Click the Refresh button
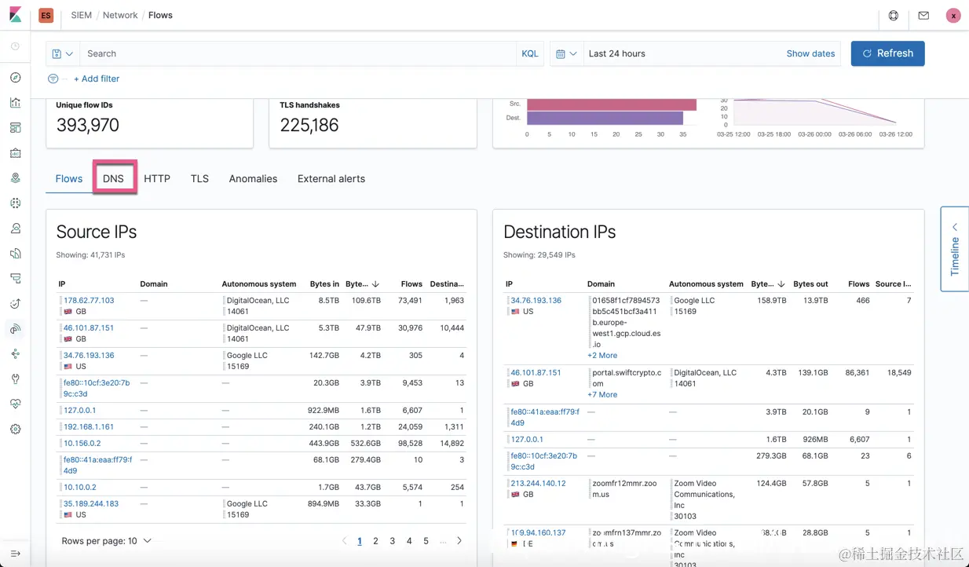Viewport: 969px width, 567px height. coord(888,53)
